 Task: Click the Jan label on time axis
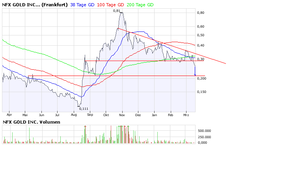coord(154,116)
